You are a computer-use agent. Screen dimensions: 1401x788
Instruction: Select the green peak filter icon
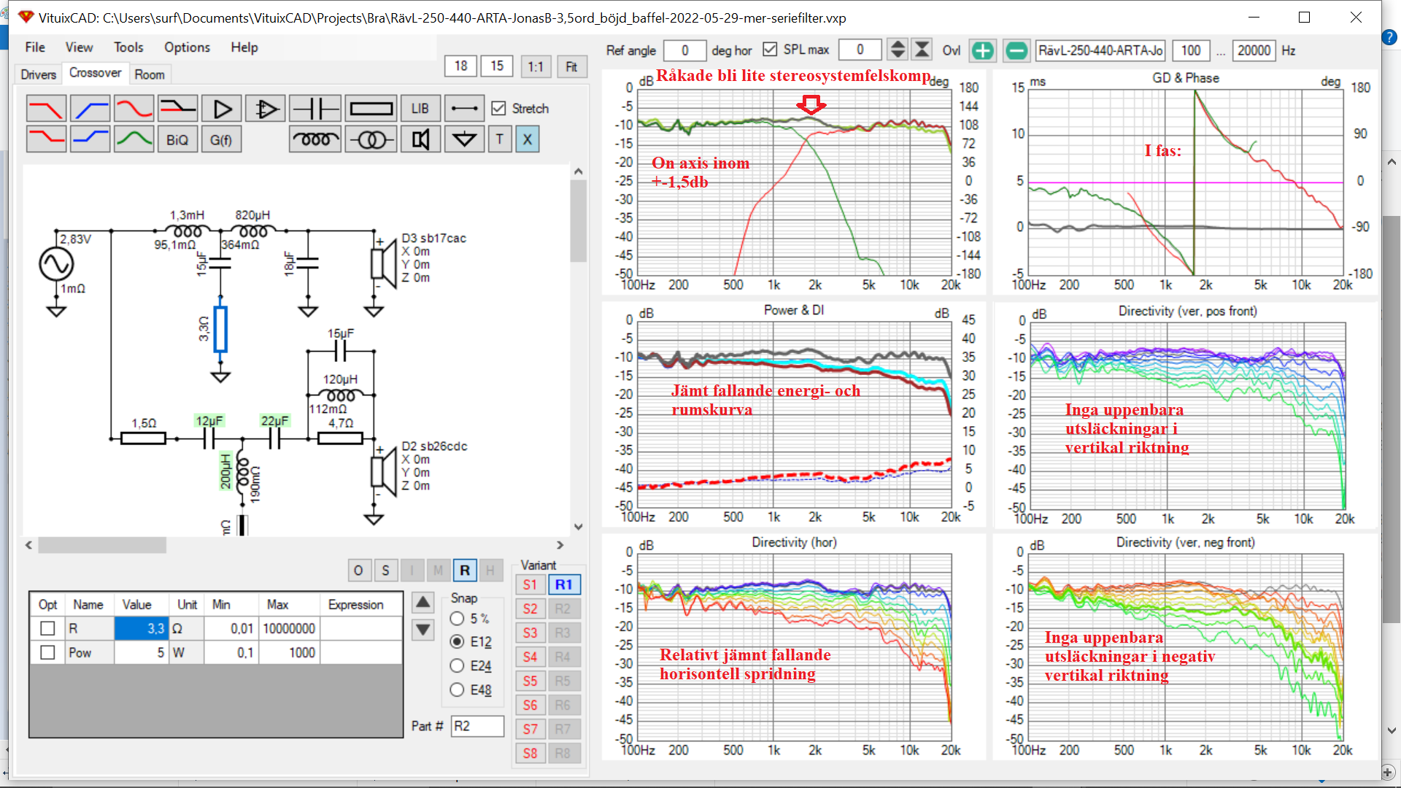134,139
